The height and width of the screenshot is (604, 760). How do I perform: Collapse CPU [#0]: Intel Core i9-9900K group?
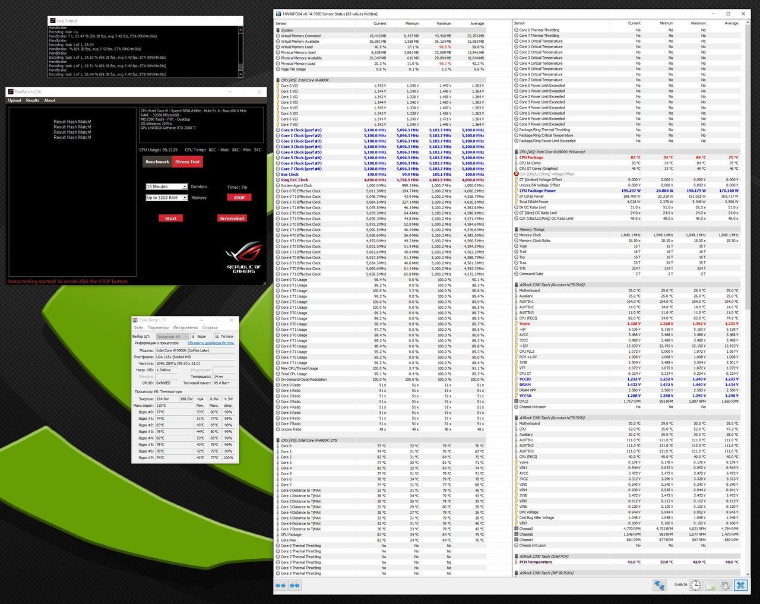coord(278,80)
